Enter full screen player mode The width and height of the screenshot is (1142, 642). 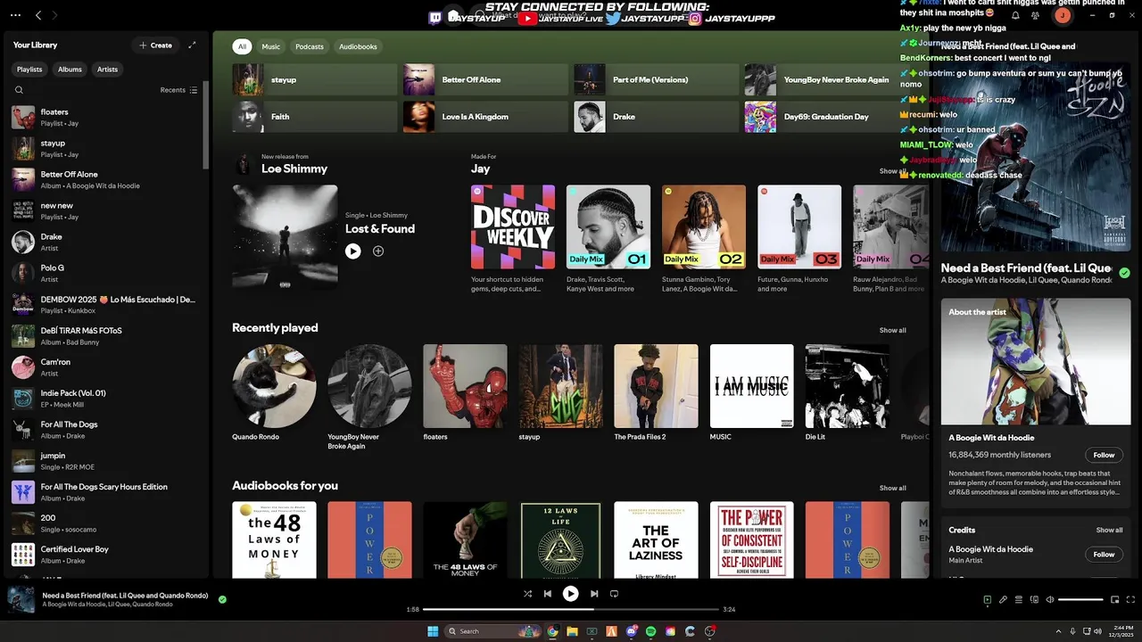1131,600
